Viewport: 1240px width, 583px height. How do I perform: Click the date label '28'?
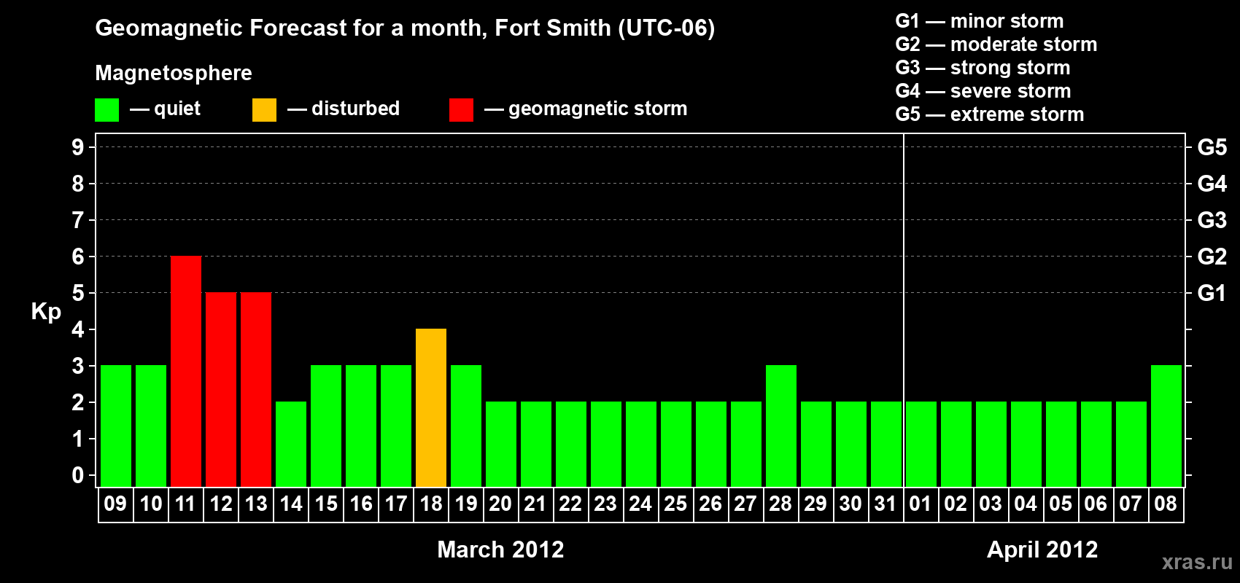780,504
